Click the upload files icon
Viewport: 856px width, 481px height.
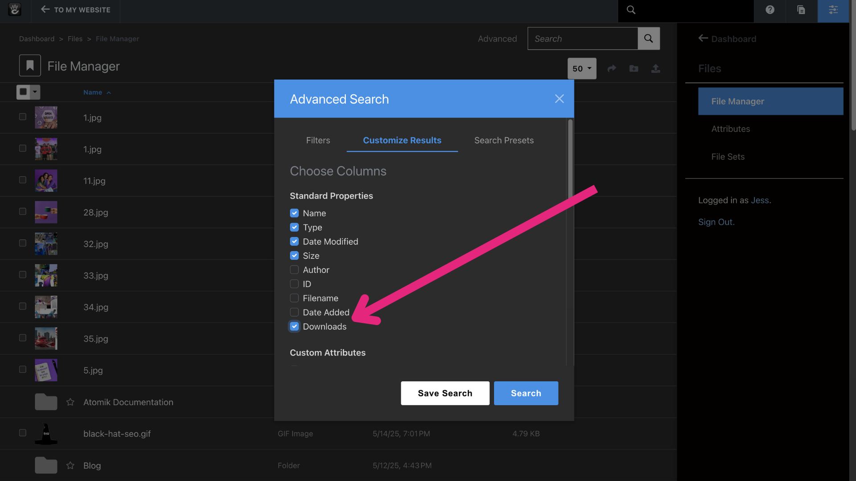(655, 69)
